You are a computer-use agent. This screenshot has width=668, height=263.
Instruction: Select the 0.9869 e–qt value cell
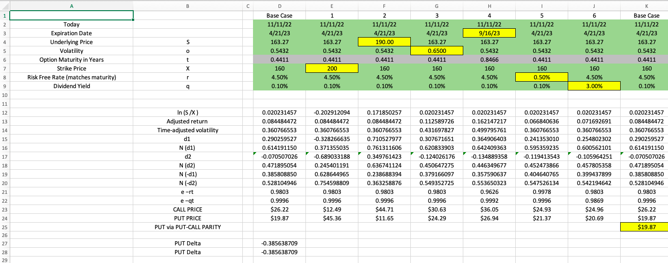point(594,200)
